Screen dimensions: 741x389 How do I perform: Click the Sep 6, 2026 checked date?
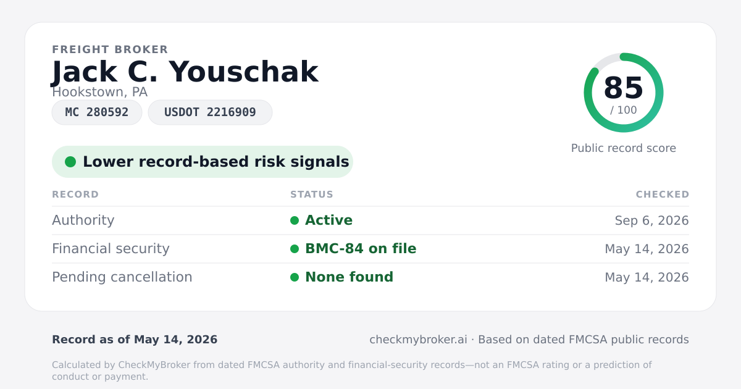point(652,220)
